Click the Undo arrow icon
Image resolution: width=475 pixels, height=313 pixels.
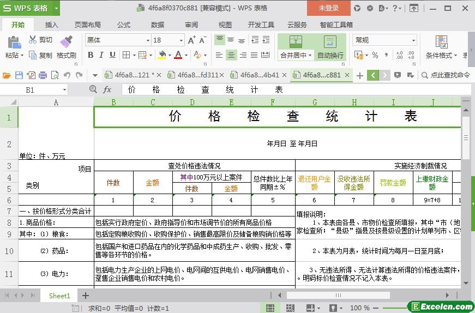click(x=67, y=75)
